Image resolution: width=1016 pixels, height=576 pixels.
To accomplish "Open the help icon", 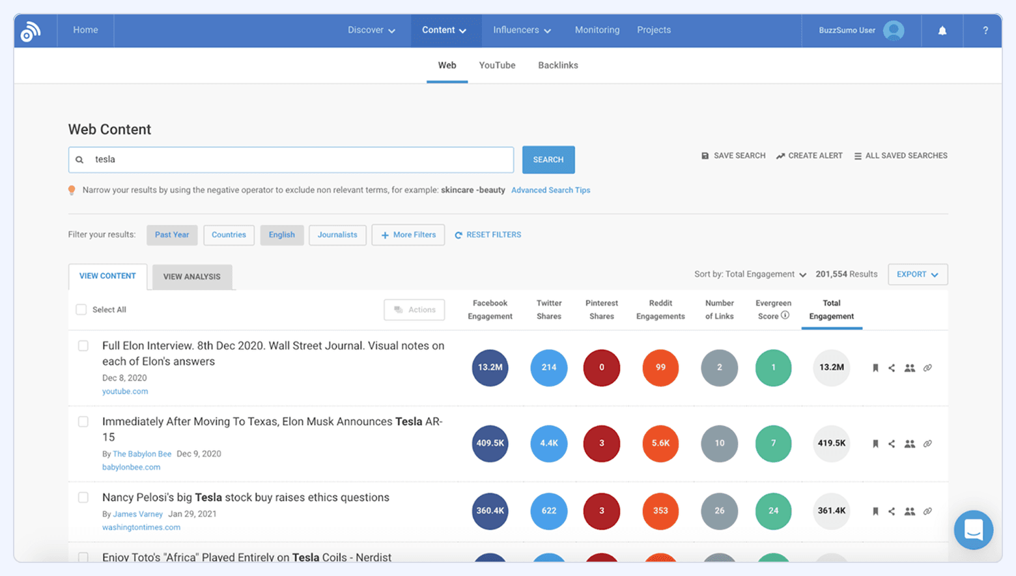I will [x=985, y=30].
